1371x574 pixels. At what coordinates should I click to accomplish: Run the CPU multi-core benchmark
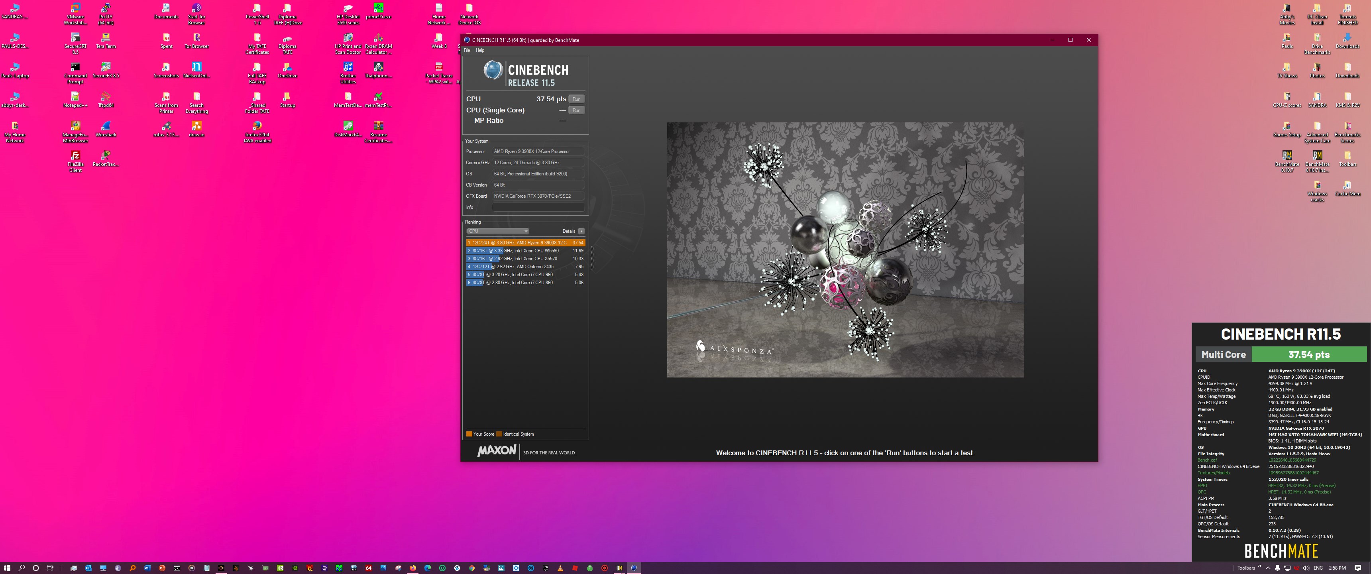(x=576, y=99)
